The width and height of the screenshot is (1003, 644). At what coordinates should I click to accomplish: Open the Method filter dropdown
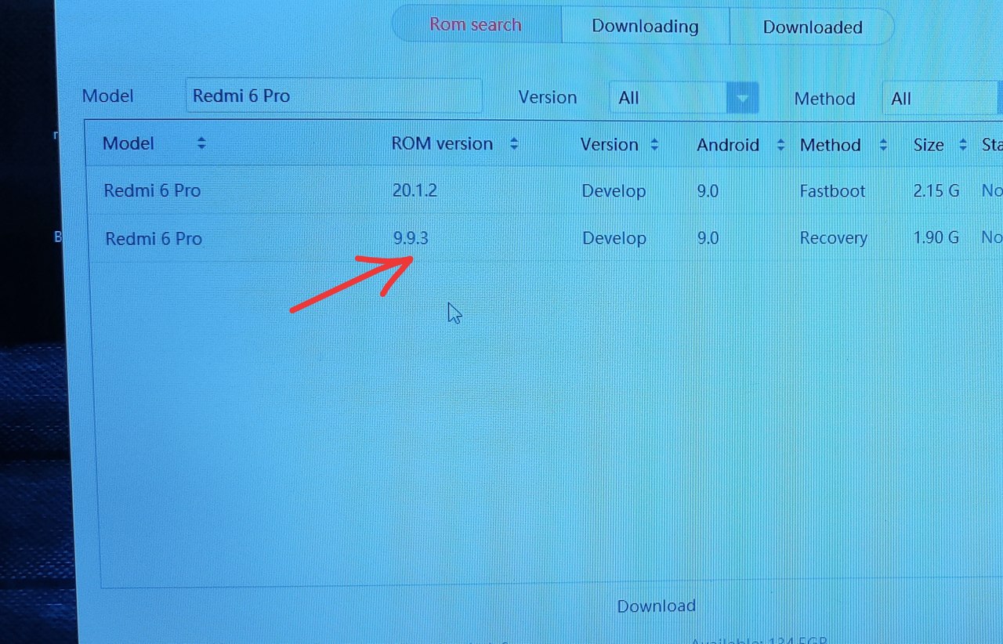tap(943, 99)
